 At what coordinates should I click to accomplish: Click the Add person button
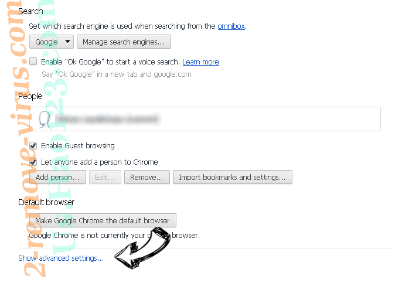[57, 177]
